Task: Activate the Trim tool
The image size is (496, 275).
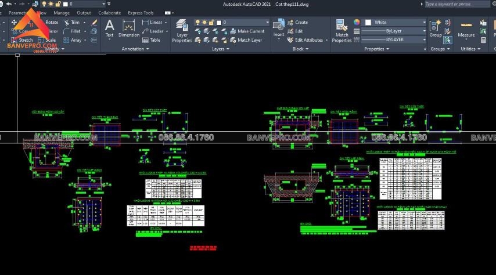Action: click(72, 22)
